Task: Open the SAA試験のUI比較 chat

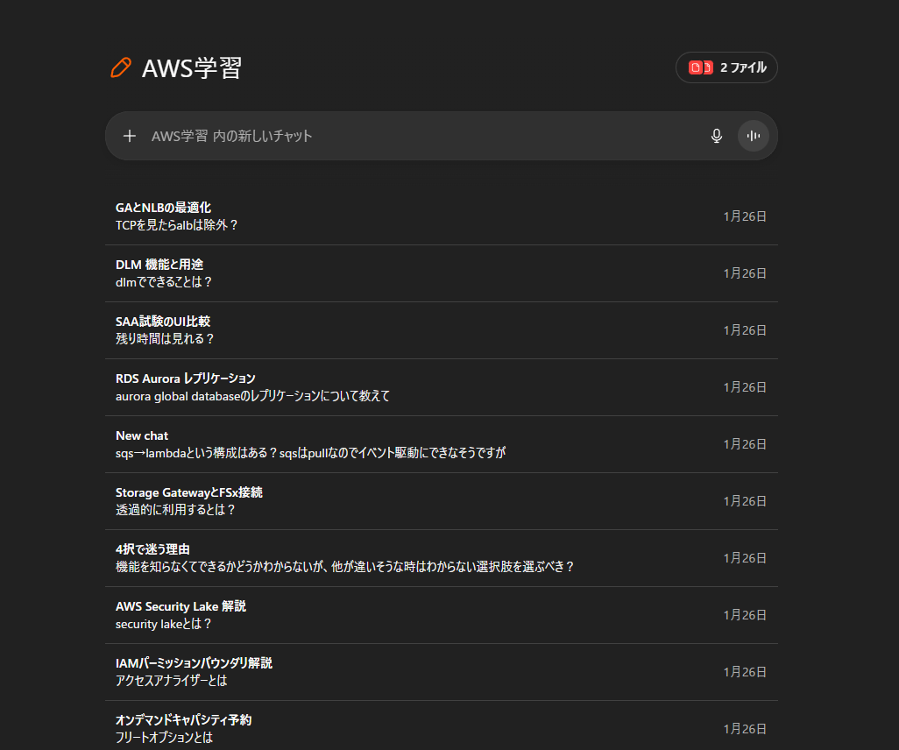Action: click(x=441, y=330)
